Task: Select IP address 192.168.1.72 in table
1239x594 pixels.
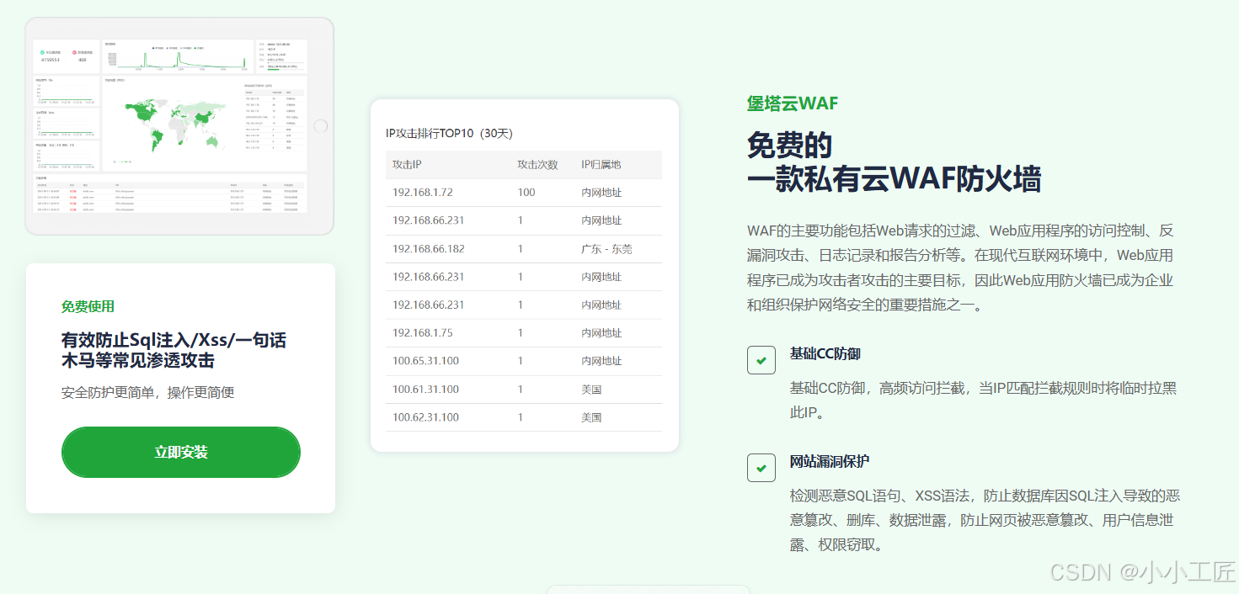Action: 423,193
